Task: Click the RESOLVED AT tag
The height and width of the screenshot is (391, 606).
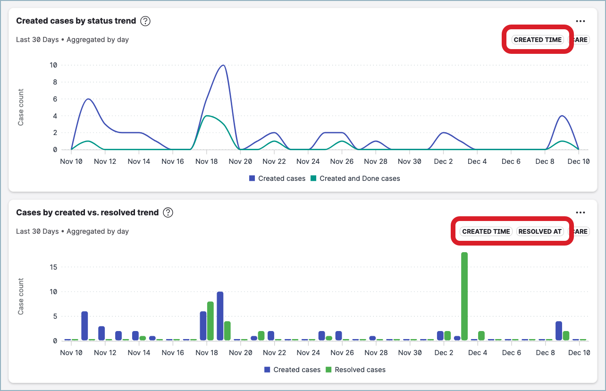Action: 540,231
